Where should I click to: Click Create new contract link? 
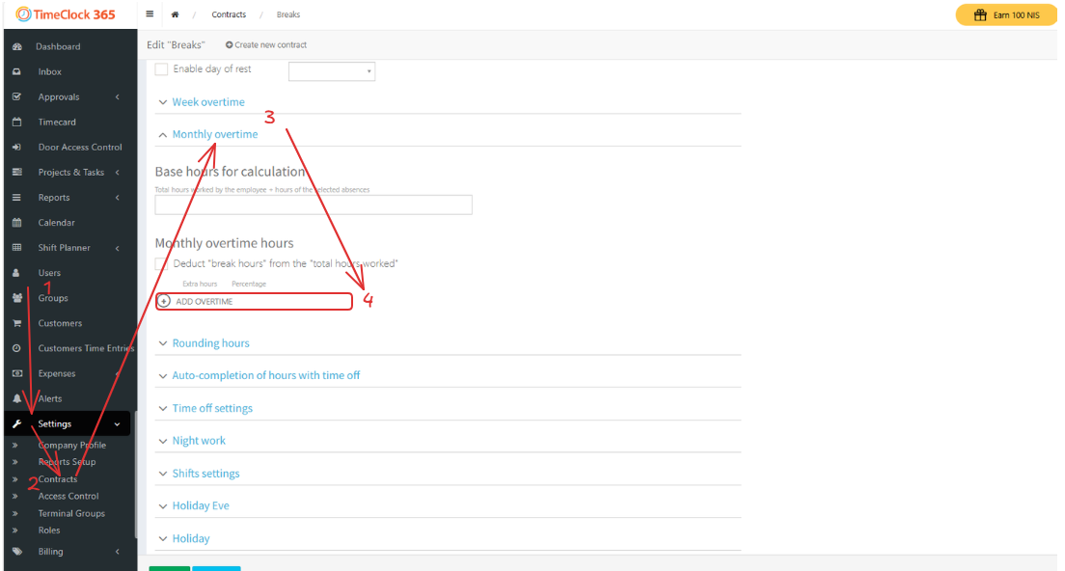(266, 44)
